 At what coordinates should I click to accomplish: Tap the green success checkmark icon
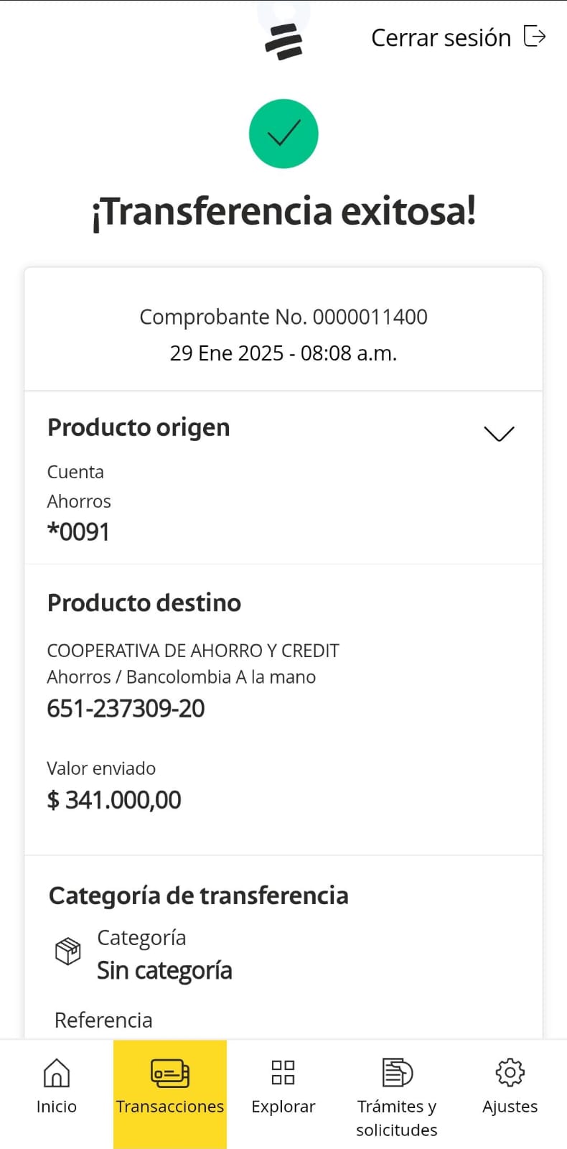point(283,134)
